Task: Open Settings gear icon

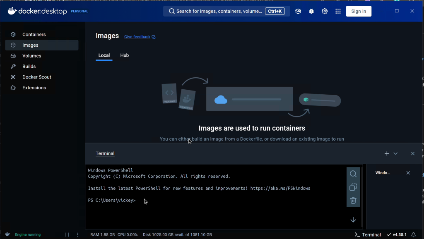Action: (x=325, y=11)
